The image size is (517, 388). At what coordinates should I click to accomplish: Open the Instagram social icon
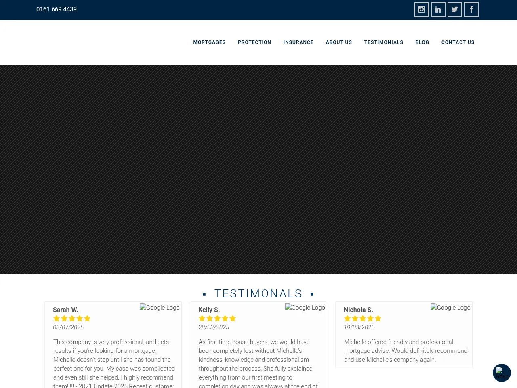422,10
